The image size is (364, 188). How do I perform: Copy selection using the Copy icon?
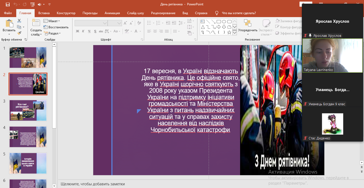click(19, 27)
